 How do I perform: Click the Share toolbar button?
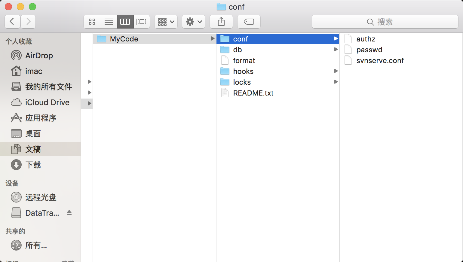[x=221, y=22]
